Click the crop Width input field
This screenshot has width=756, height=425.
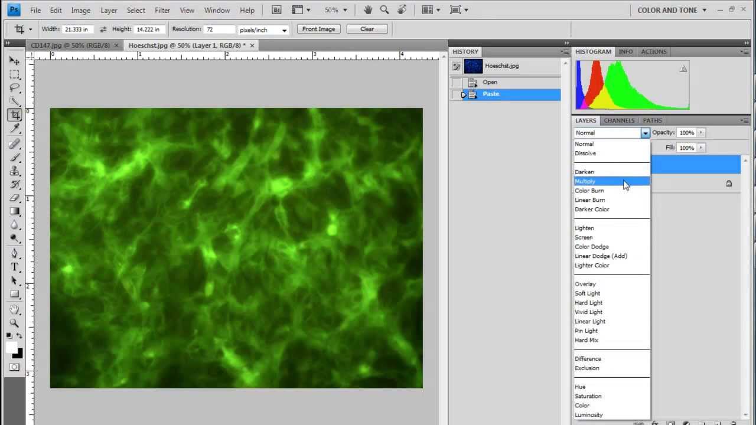coord(78,30)
